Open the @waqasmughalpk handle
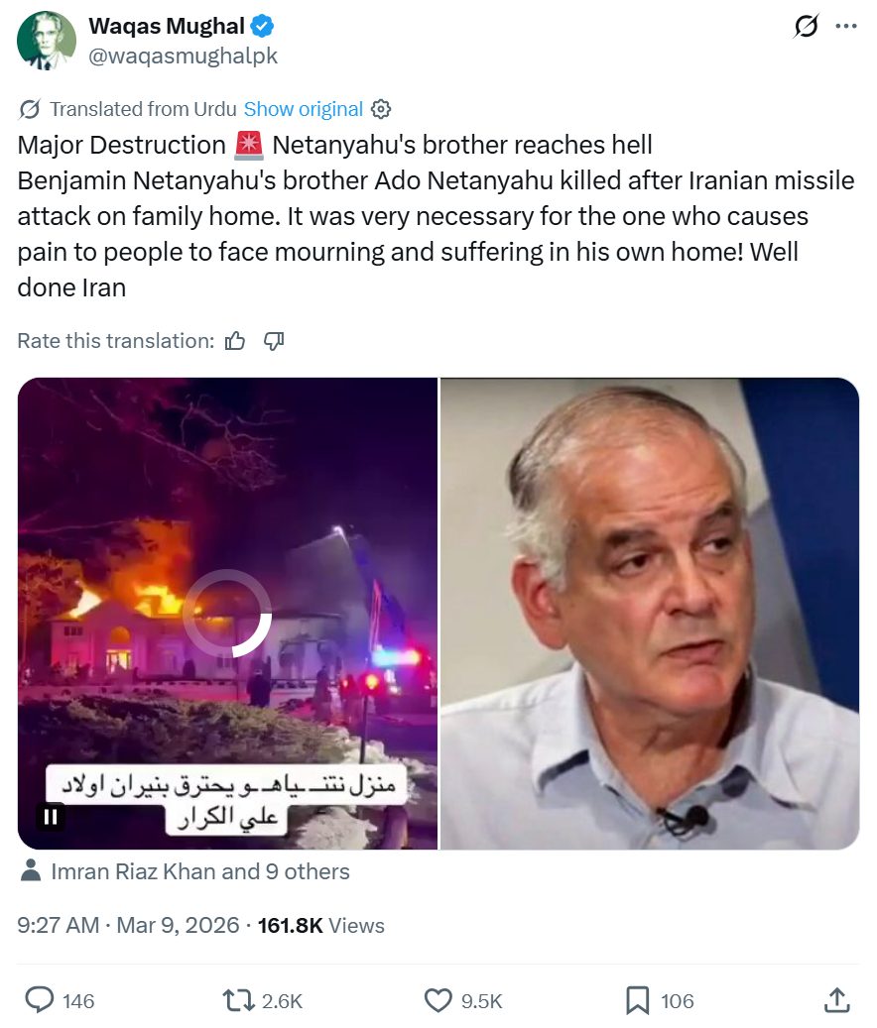The image size is (877, 1028). click(x=183, y=57)
